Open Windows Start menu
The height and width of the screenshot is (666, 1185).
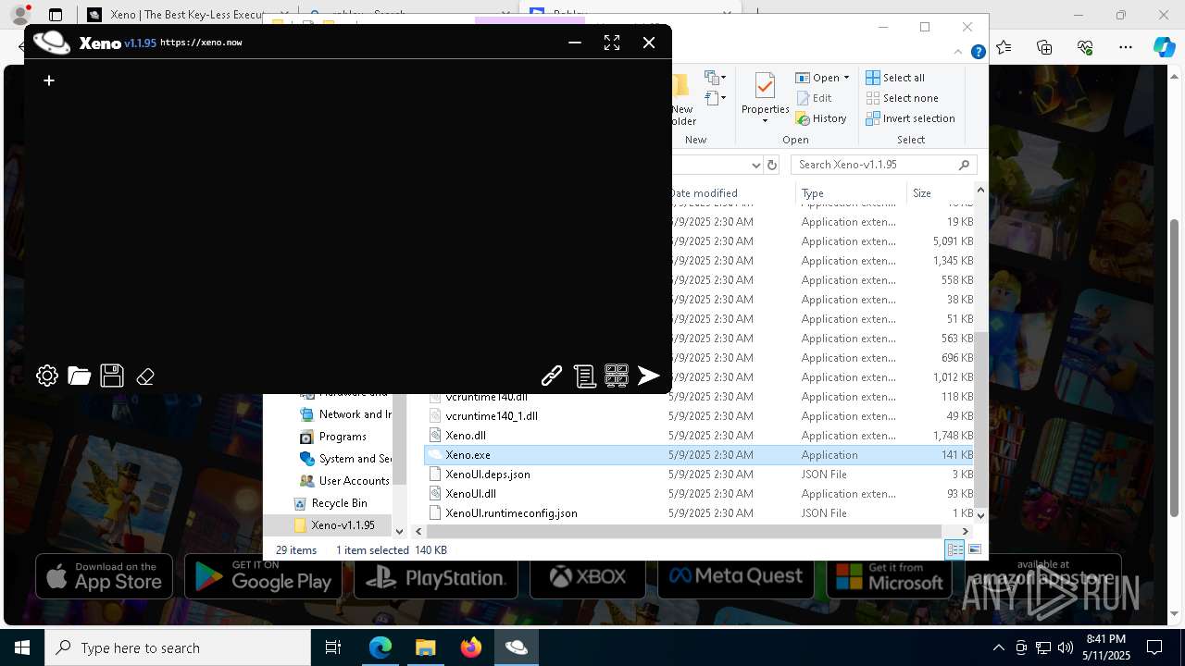22,647
